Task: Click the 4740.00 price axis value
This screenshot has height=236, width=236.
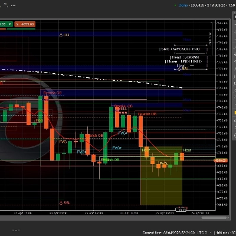Action: point(222,107)
